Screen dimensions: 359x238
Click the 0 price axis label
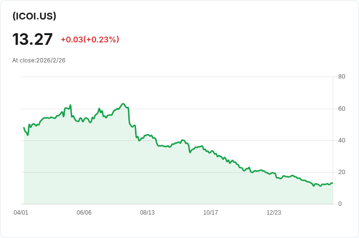pos(340,204)
